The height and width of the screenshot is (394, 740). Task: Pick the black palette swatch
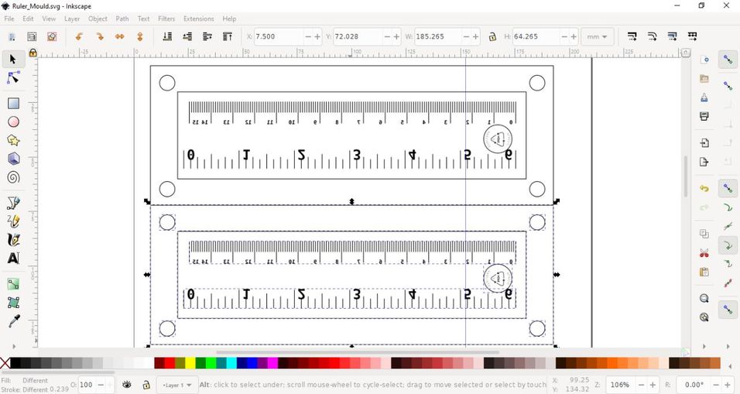[x=15, y=363]
